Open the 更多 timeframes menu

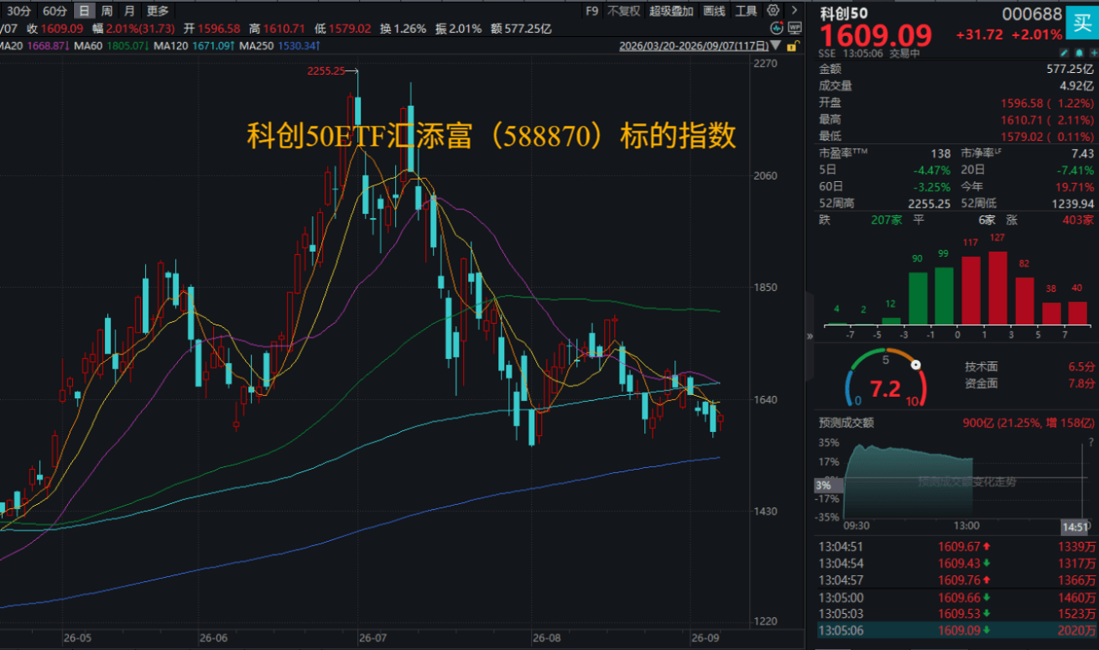(158, 11)
